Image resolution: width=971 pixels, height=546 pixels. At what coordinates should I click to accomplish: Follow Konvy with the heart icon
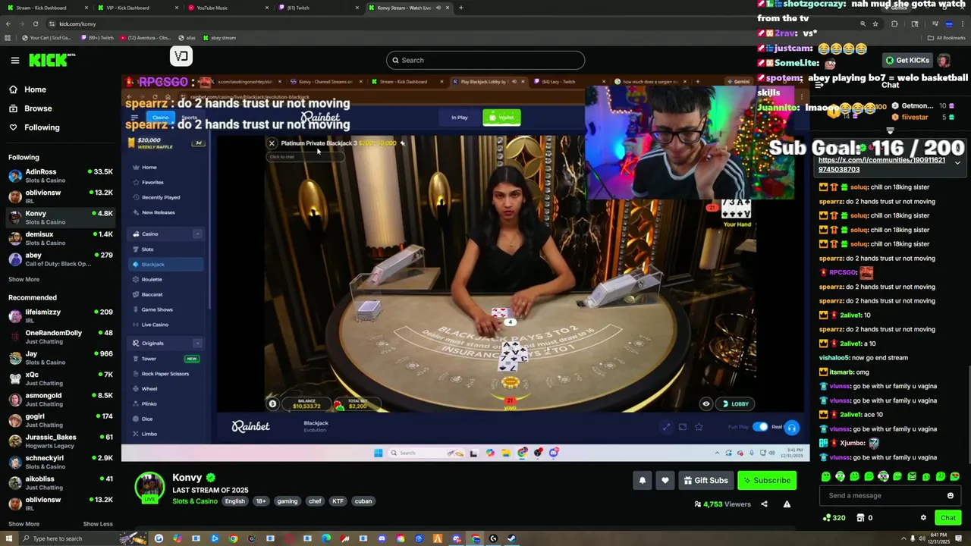click(x=665, y=480)
